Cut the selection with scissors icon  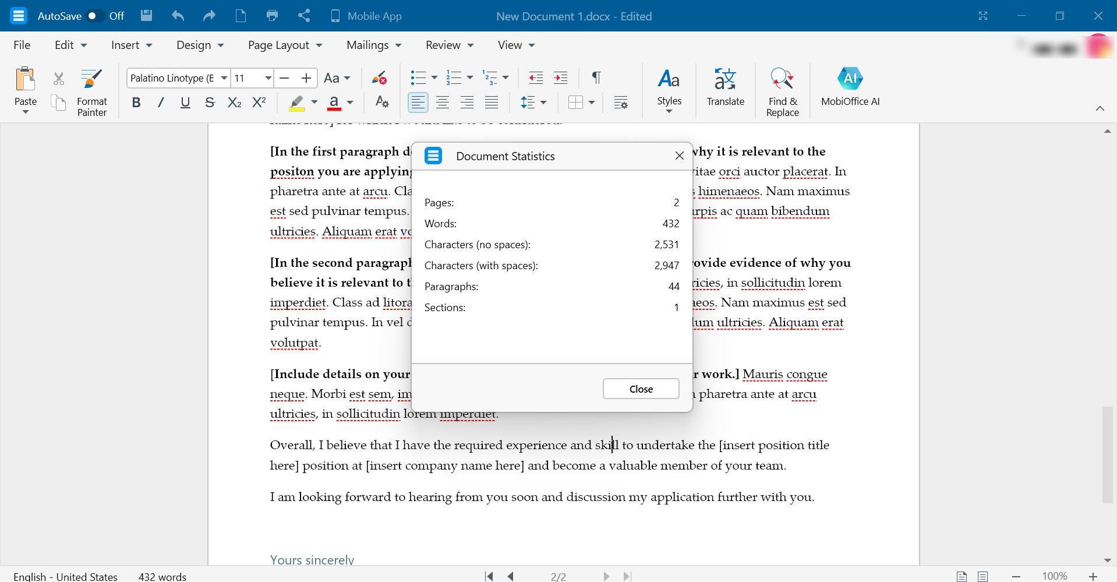[x=59, y=78]
